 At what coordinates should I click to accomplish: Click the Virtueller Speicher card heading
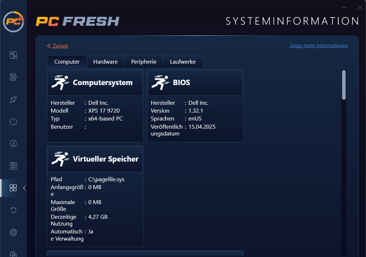pos(106,159)
